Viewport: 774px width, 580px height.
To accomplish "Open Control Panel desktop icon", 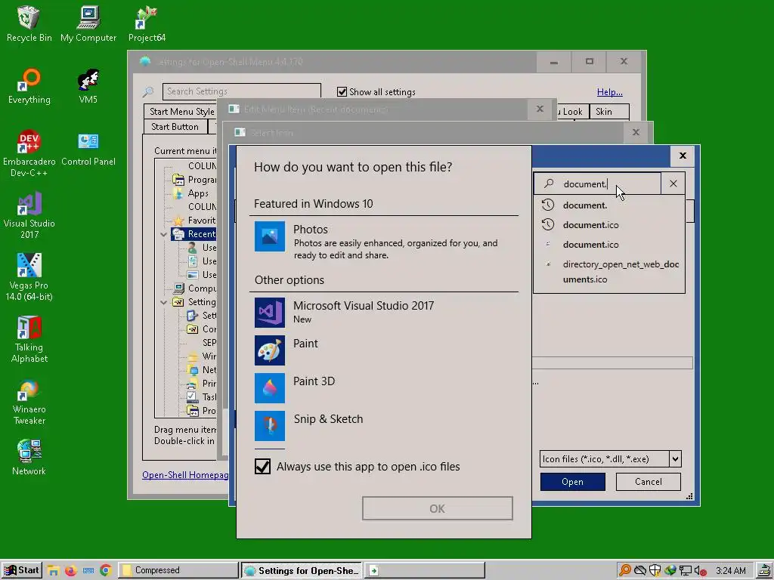I will 88,148.
